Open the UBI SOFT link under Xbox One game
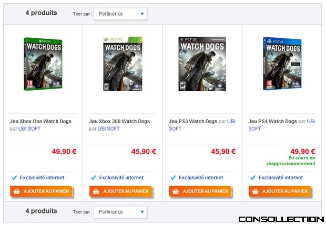 point(29,129)
